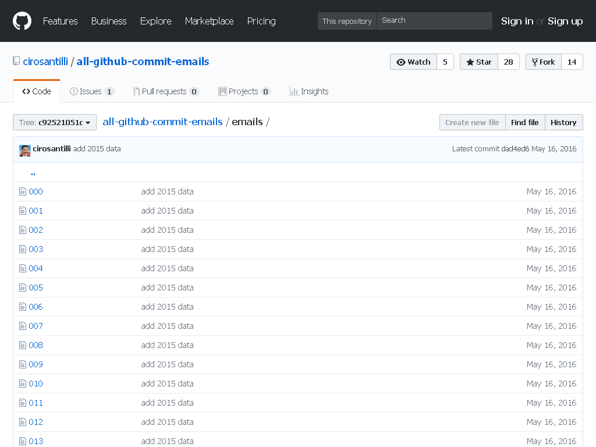Watch this repository
This screenshot has height=447, width=596.
[x=414, y=62]
